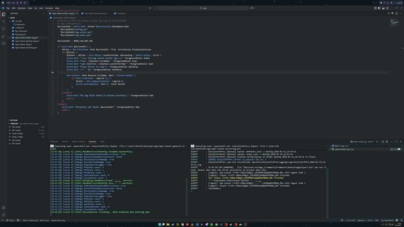
Task: Open the Copilot dropdown arrow in title bar
Action: tap(254, 8)
